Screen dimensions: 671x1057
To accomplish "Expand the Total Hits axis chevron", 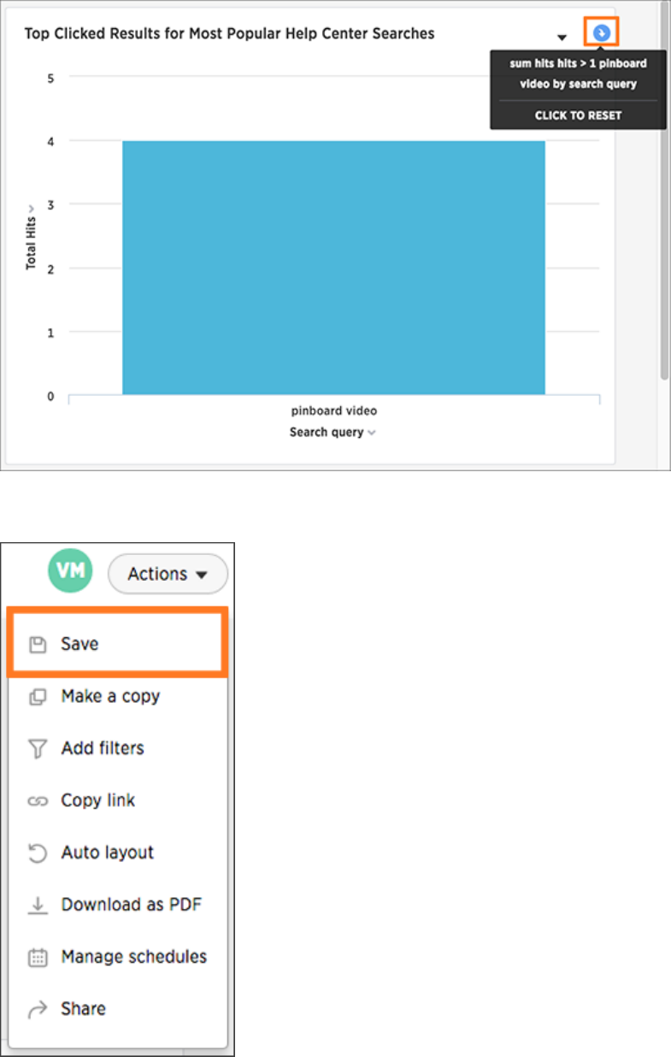I will [30, 208].
